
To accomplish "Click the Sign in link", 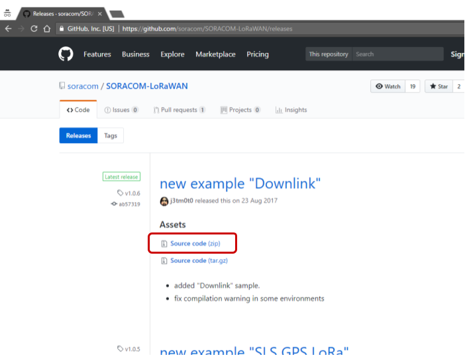I will (x=457, y=54).
